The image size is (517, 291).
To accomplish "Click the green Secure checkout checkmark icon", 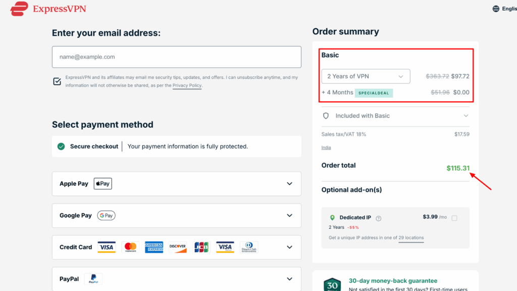I will tap(61, 146).
